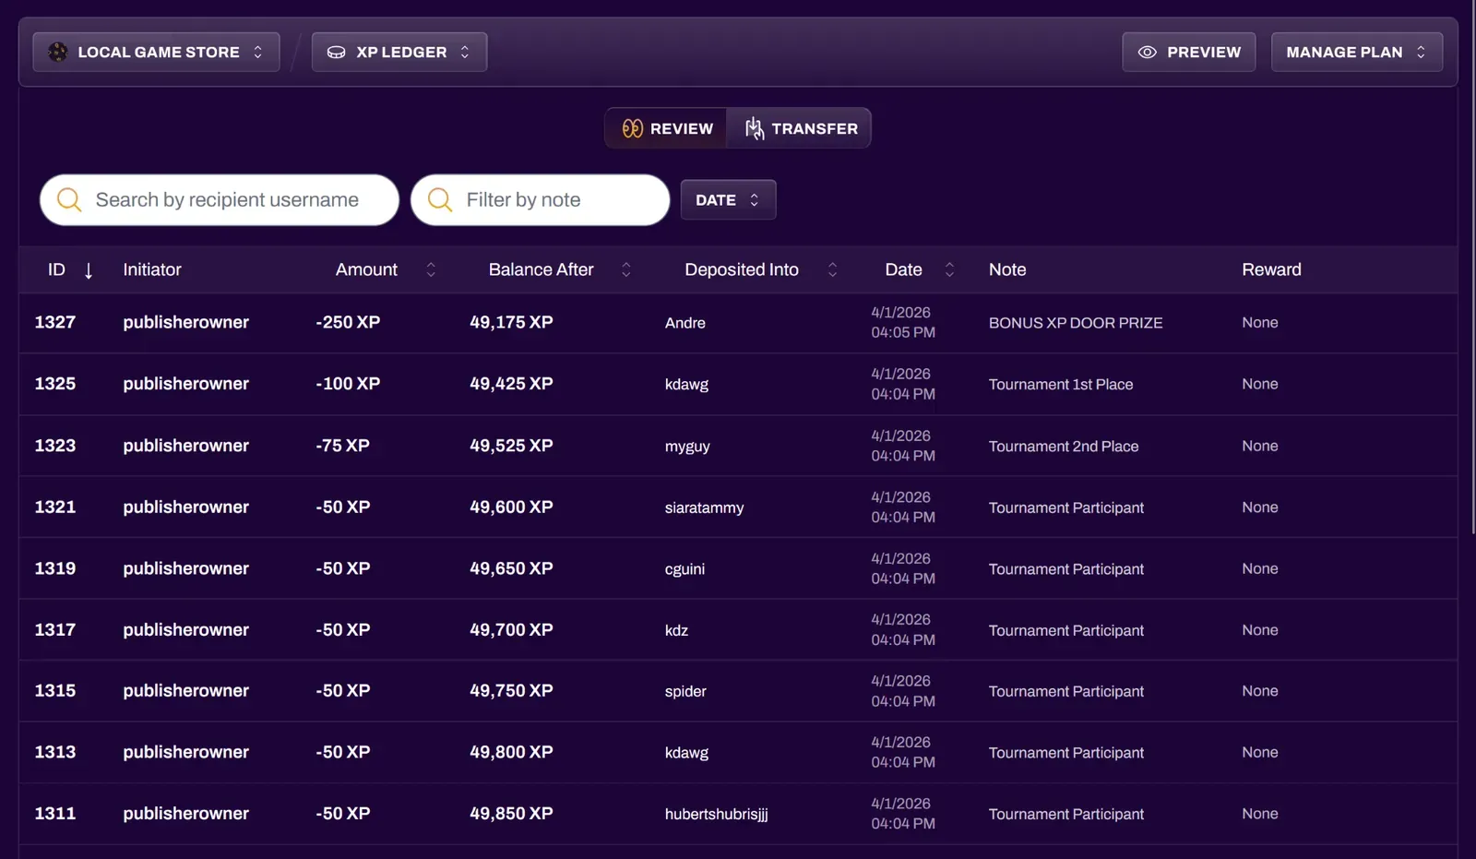Toggle Date column sort arrows

click(x=949, y=269)
